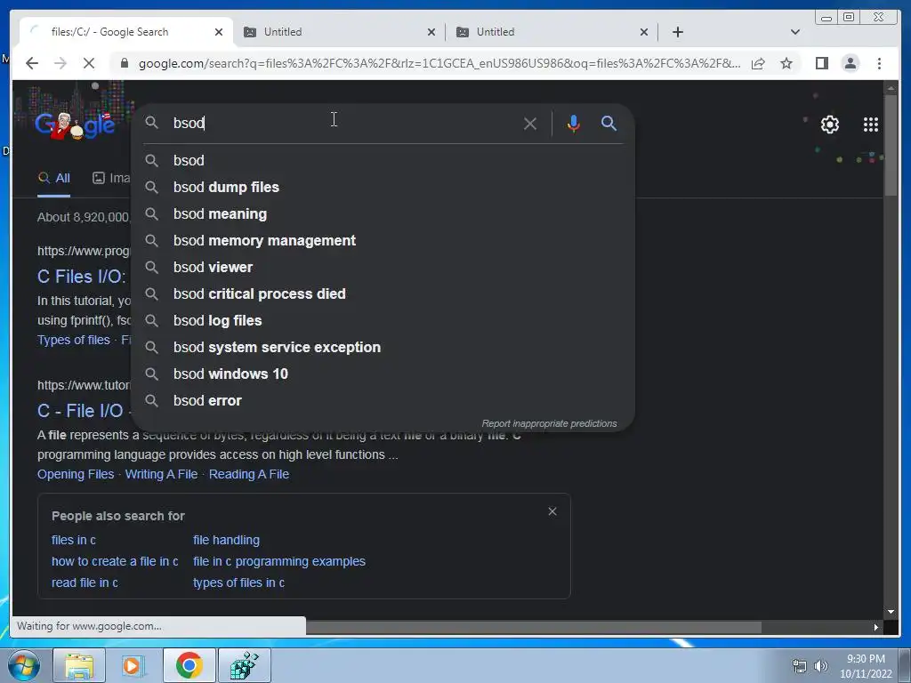911x683 pixels.
Task: Click Chrome icon in the taskbar
Action: tap(189, 665)
